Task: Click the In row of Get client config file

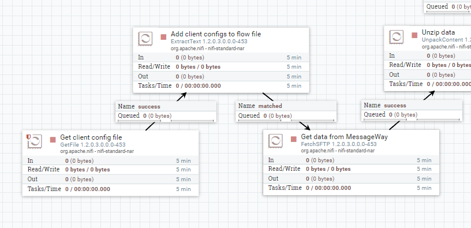Action: pyautogui.click(x=111, y=160)
